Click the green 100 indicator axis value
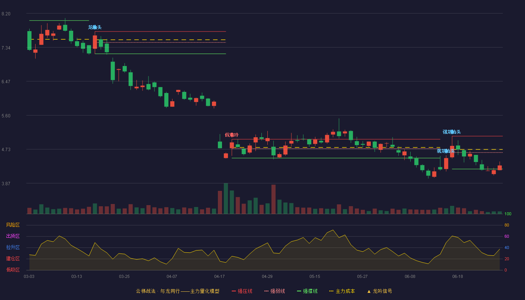Viewport: 525px width, 300px height. [508, 214]
